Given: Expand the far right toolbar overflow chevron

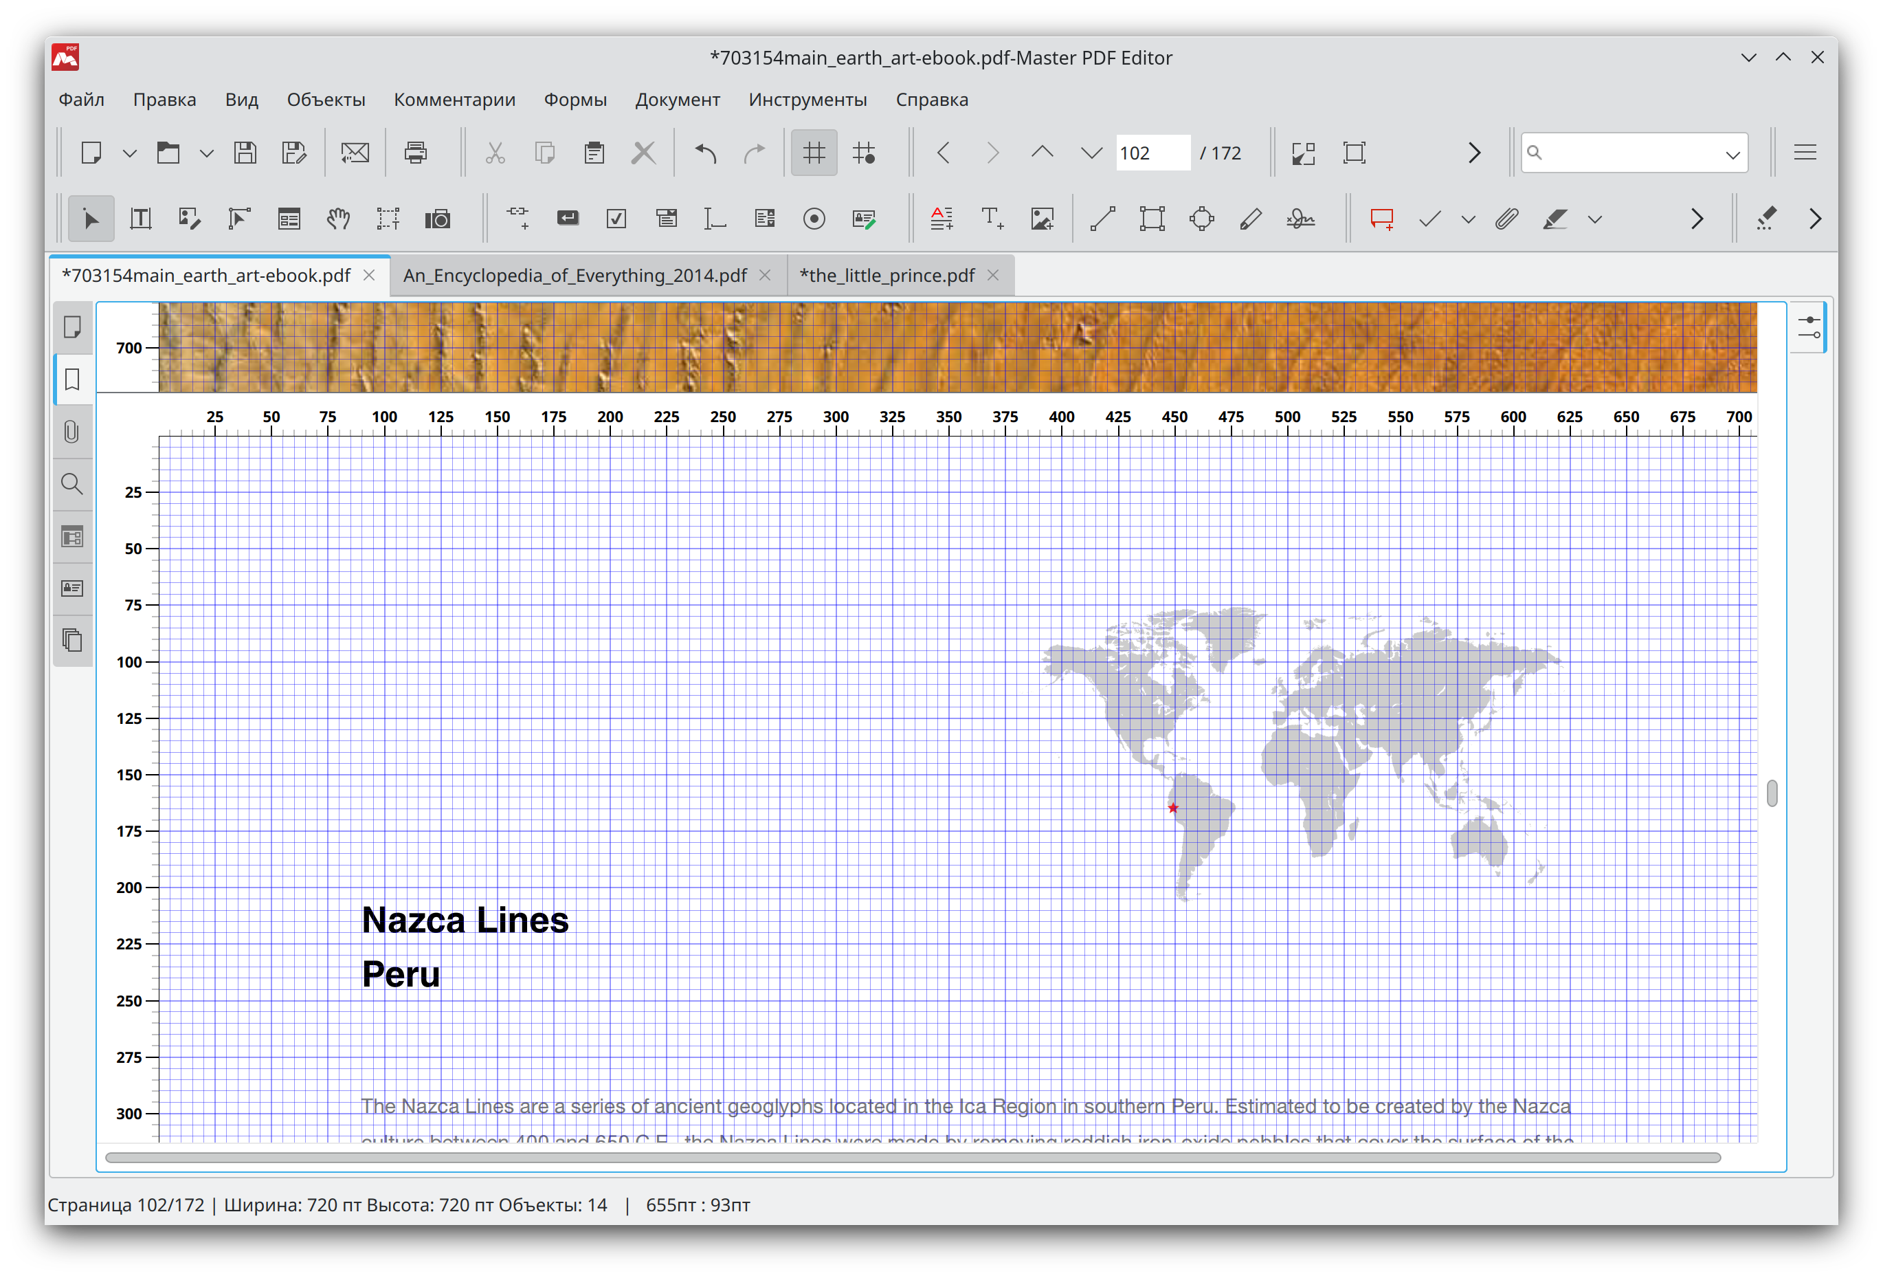Looking at the screenshot, I should (1815, 219).
